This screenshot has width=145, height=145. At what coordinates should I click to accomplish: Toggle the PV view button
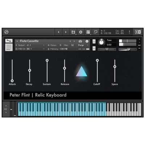140,48
